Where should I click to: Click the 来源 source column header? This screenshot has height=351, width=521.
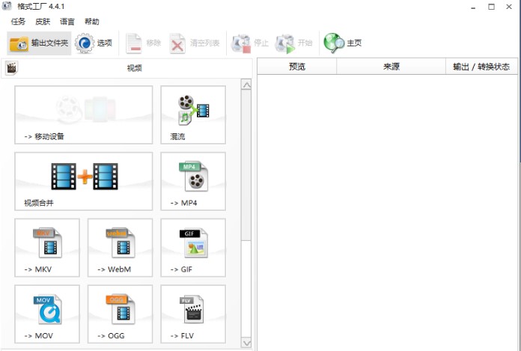(x=391, y=67)
